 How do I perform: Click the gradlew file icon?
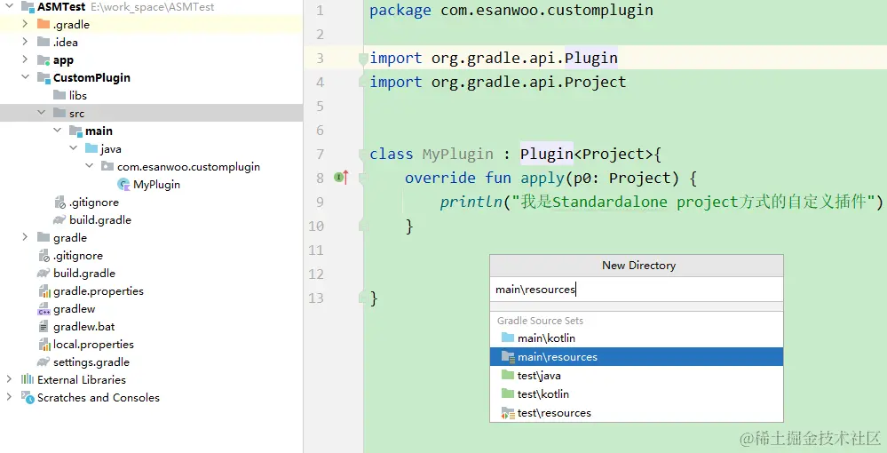click(44, 308)
